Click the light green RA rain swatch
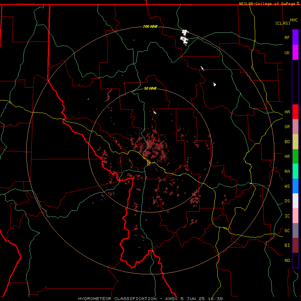 tap(295, 171)
